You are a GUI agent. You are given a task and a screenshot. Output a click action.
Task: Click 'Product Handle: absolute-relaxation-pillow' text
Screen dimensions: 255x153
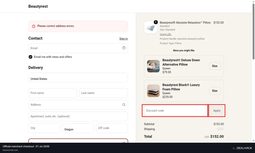(182, 39)
